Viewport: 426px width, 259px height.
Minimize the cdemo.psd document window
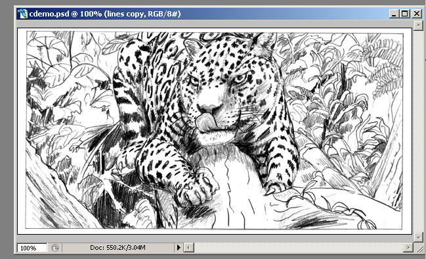[393, 14]
